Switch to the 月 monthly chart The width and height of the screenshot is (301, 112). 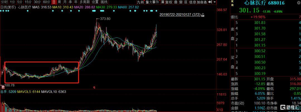point(65,2)
